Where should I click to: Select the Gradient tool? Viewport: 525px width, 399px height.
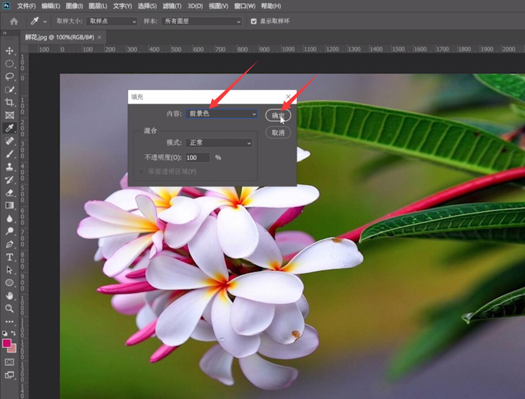[x=9, y=205]
